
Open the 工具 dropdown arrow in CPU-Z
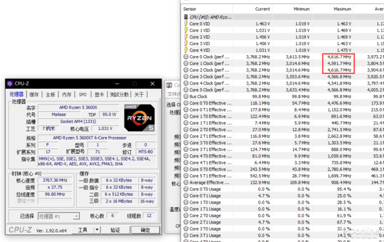coord(97,230)
